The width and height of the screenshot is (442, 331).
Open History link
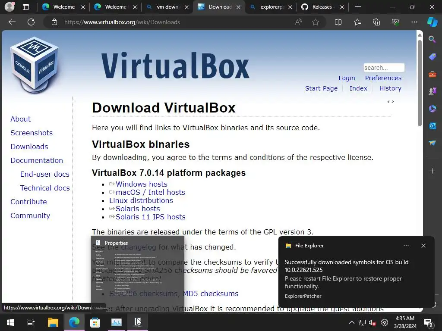click(390, 88)
